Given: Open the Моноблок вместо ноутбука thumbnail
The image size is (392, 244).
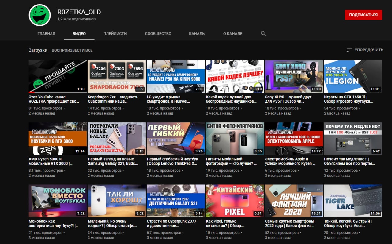Looking at the screenshot, I should pyautogui.click(x=58, y=201).
